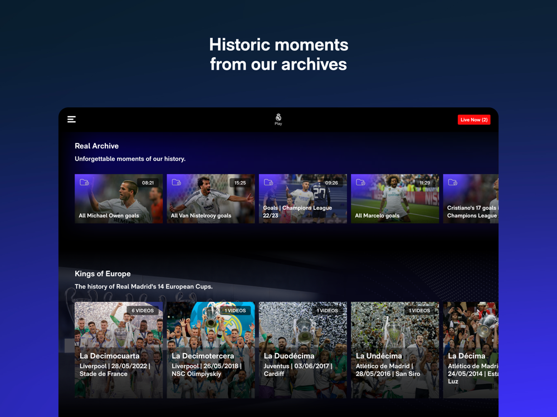Open Goals Champions League 22/23 video
Viewport: 557px width, 417px height.
click(x=302, y=198)
